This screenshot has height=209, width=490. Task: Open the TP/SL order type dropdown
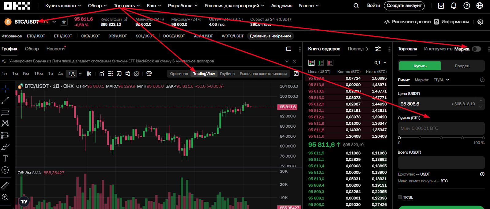[x=441, y=80]
